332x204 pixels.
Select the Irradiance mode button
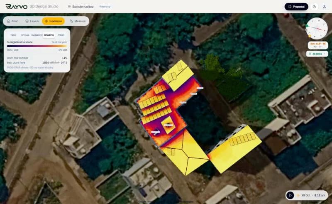pyautogui.click(x=53, y=21)
